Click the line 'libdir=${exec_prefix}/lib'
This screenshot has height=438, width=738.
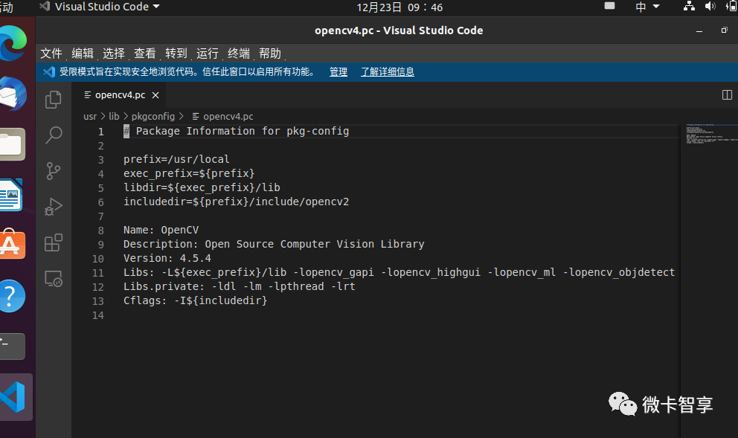pos(202,187)
